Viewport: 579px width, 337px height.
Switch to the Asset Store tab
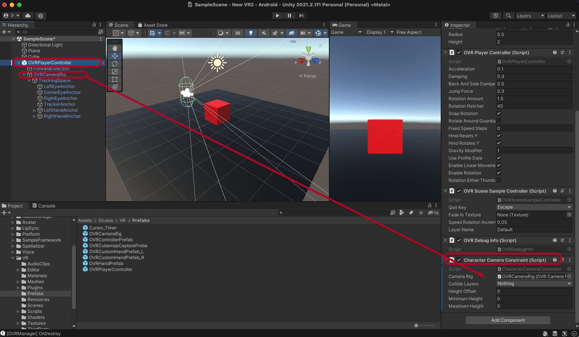click(153, 25)
